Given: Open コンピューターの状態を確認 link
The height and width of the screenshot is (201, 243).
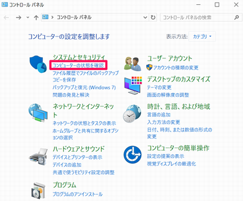Looking at the screenshot, I should click(x=78, y=65).
